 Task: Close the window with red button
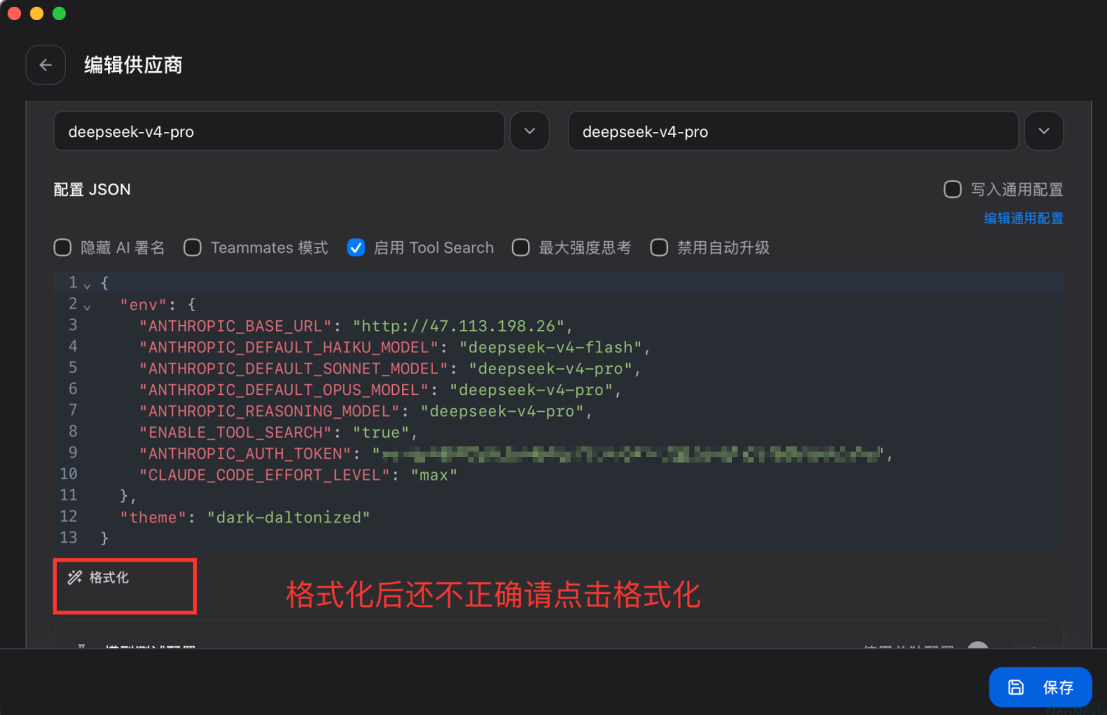click(x=15, y=13)
